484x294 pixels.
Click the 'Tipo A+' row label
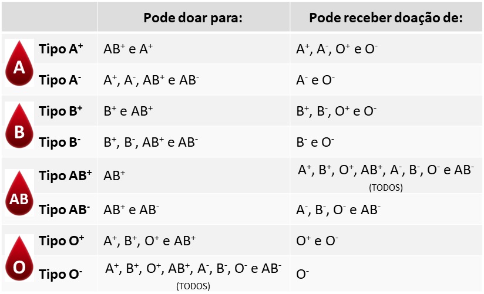click(61, 49)
